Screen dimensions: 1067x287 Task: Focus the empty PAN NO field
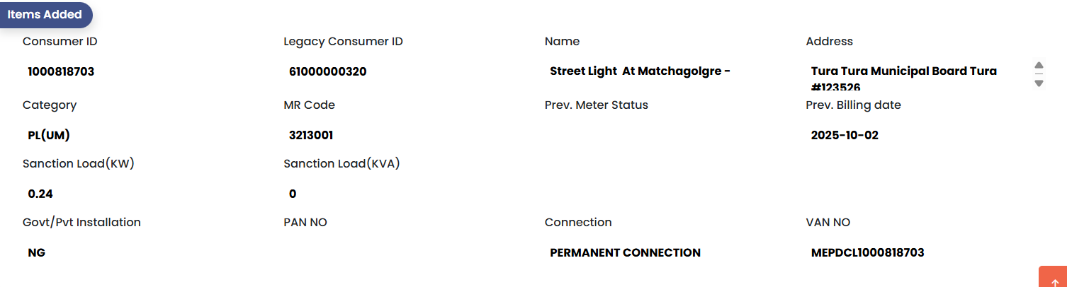tap(402, 252)
